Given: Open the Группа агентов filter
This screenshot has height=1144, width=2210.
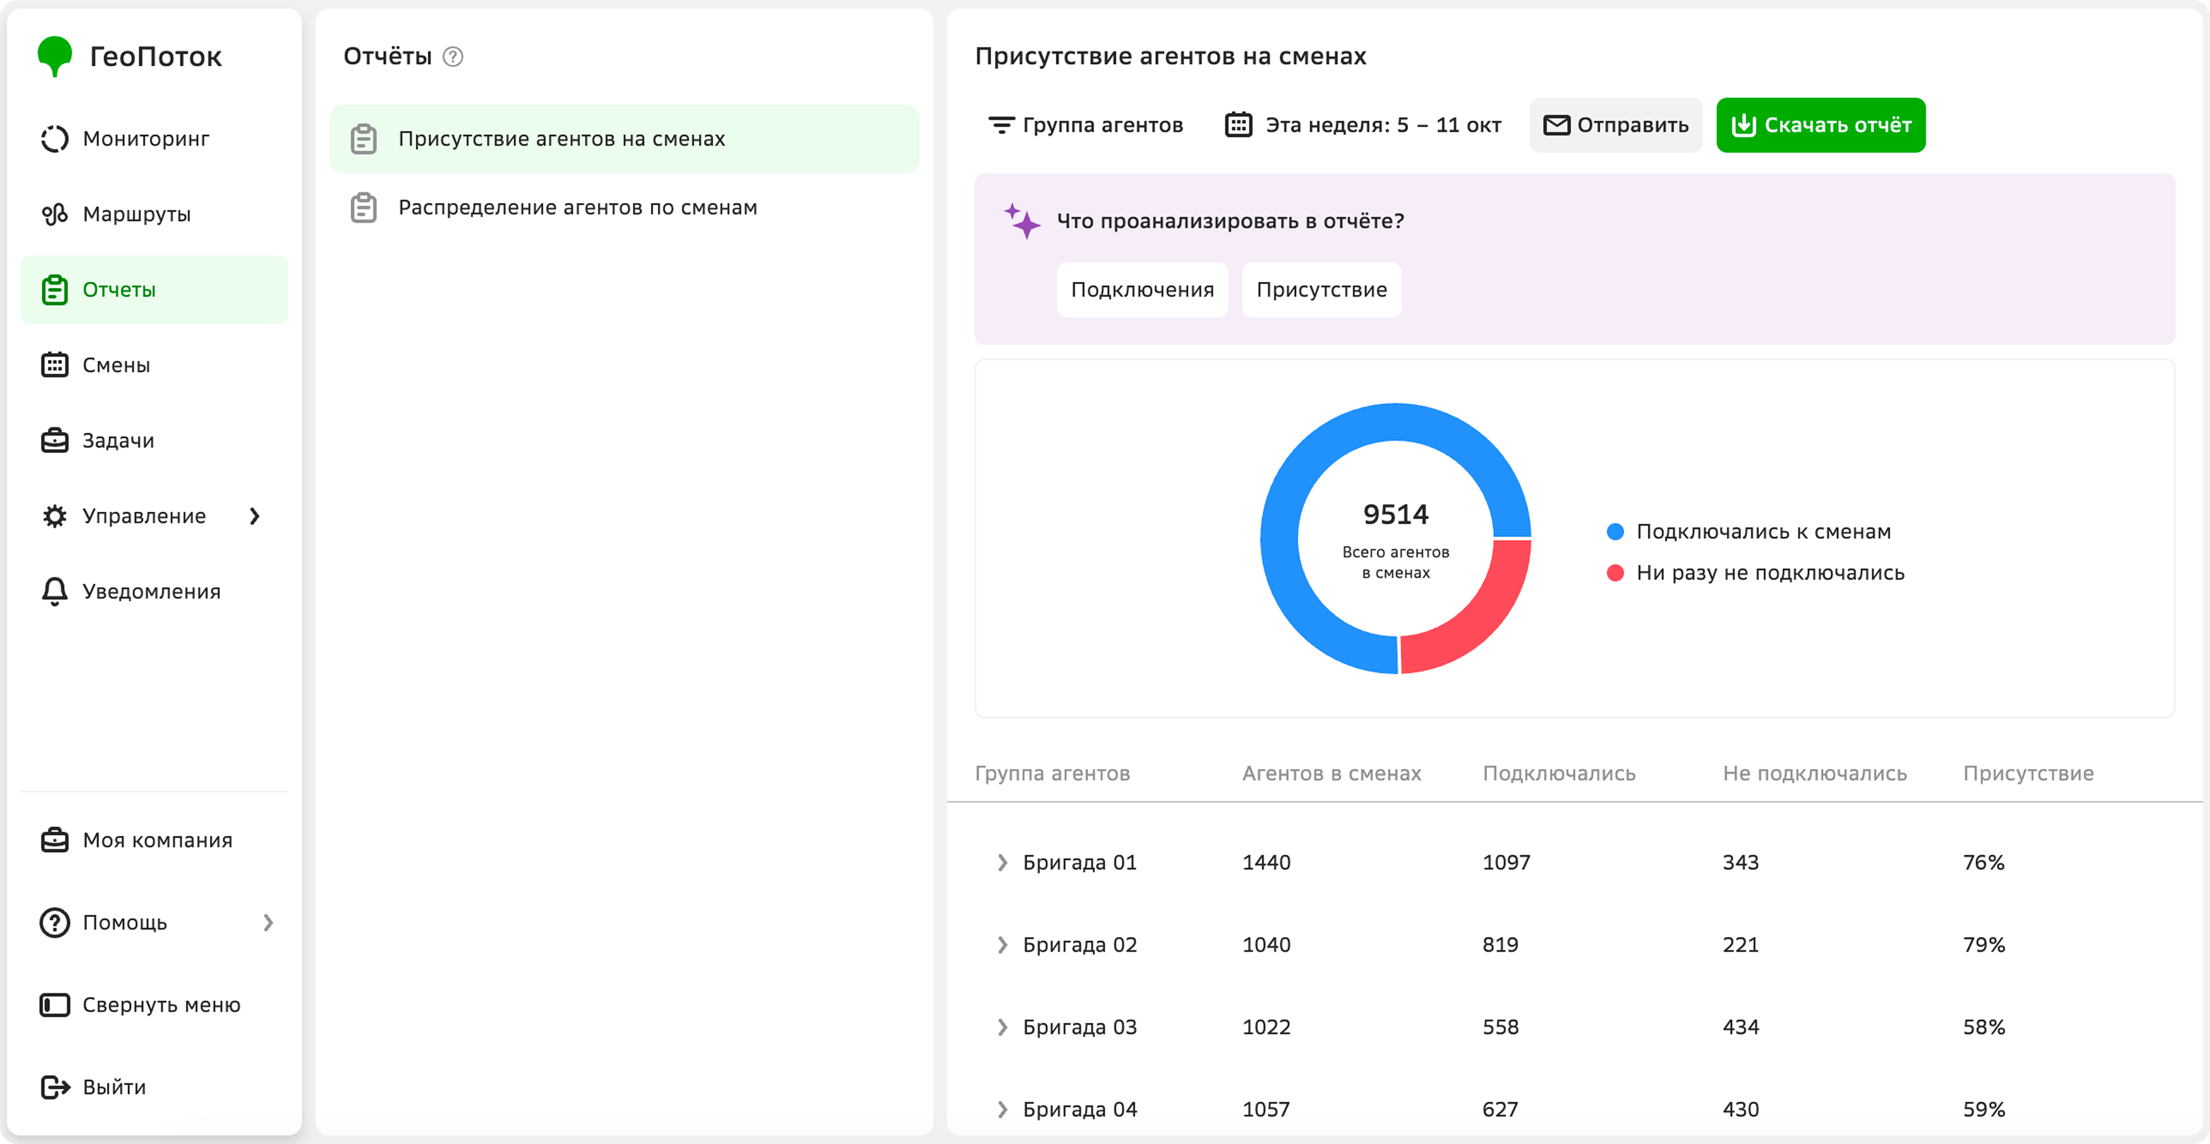Looking at the screenshot, I should tap(1086, 125).
